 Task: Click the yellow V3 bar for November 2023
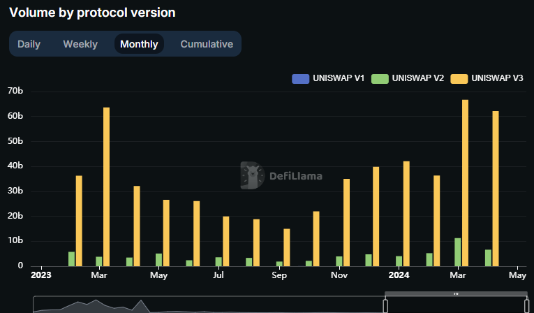pyautogui.click(x=346, y=222)
